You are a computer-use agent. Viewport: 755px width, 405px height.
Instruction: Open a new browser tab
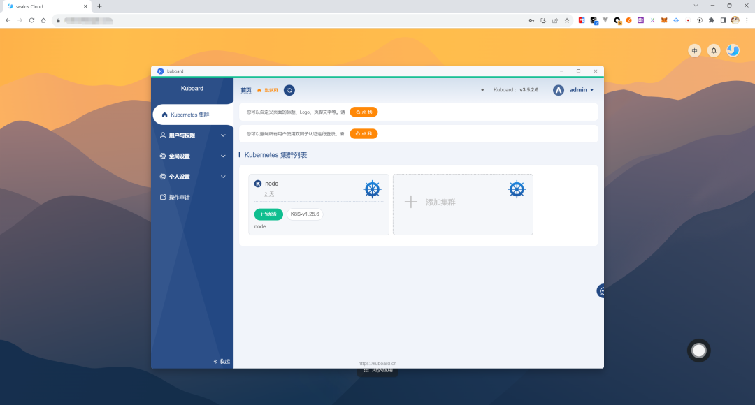pos(99,6)
